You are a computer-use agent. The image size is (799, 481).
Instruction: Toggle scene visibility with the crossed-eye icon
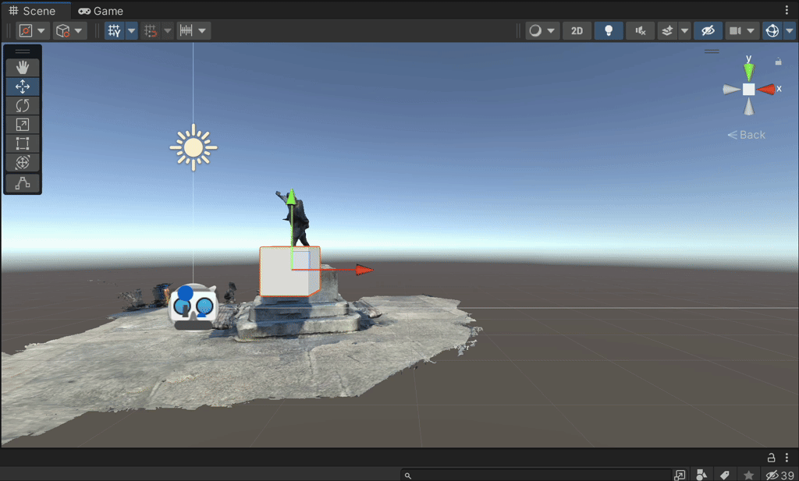(706, 30)
